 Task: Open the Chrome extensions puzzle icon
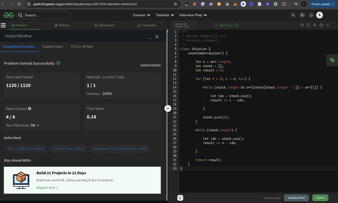[x=284, y=4]
